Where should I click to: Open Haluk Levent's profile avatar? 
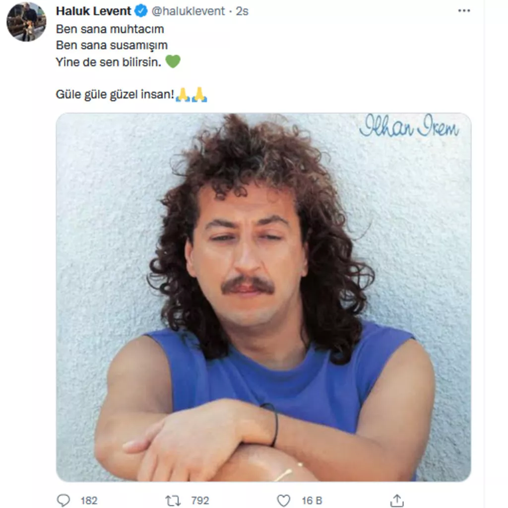pos(26,22)
